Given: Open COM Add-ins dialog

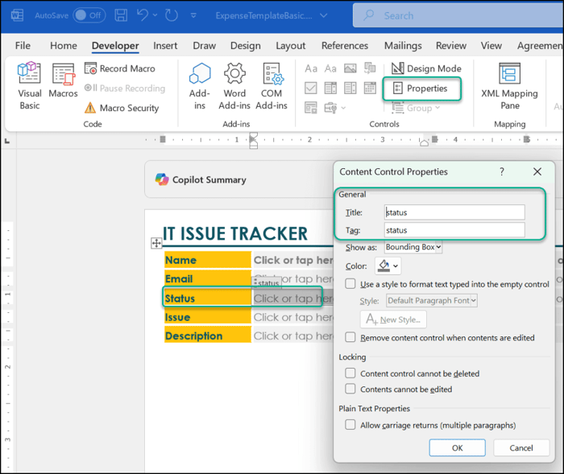Looking at the screenshot, I should pos(272,85).
